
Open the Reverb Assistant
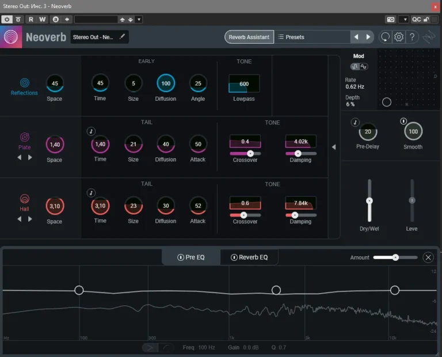click(249, 37)
